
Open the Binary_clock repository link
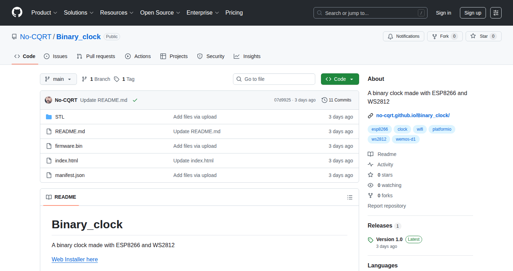coord(78,37)
